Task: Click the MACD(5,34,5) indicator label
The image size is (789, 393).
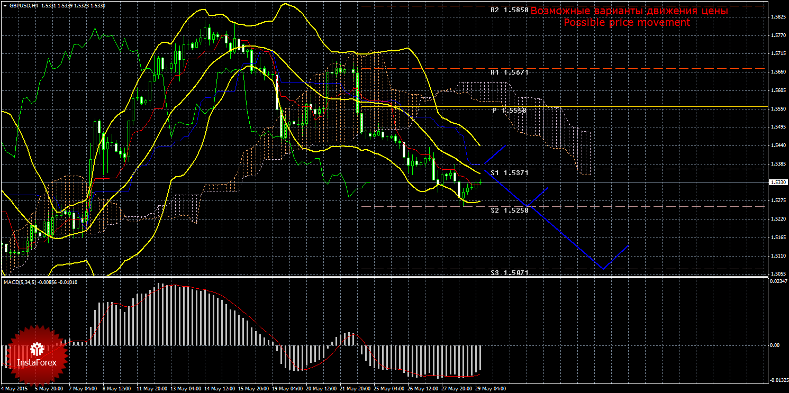Action: (x=19, y=282)
